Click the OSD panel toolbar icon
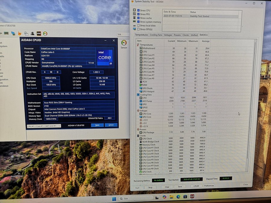 39,33
